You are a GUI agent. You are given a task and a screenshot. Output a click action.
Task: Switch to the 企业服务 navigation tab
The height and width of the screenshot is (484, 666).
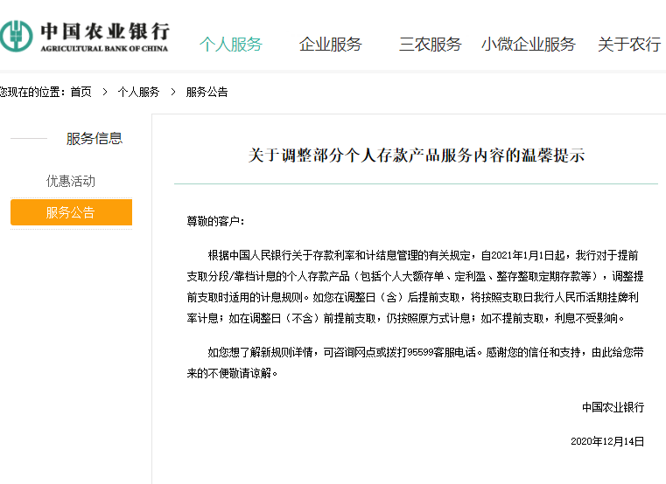click(330, 45)
